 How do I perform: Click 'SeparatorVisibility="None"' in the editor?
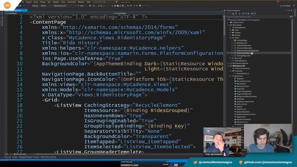pos(123,131)
